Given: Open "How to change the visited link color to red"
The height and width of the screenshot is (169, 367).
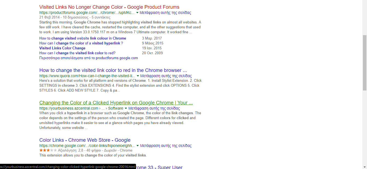Looking at the screenshot, I should click(x=113, y=70).
